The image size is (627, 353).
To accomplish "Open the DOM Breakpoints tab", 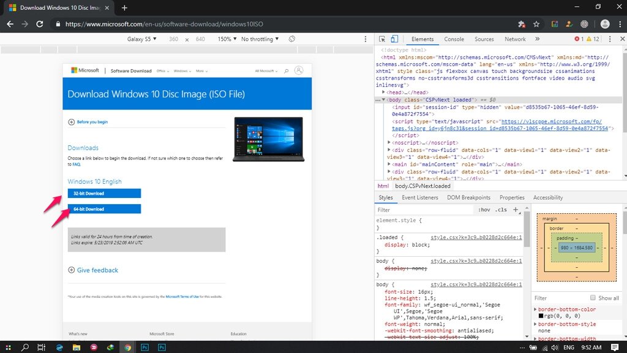I will 468,197.
